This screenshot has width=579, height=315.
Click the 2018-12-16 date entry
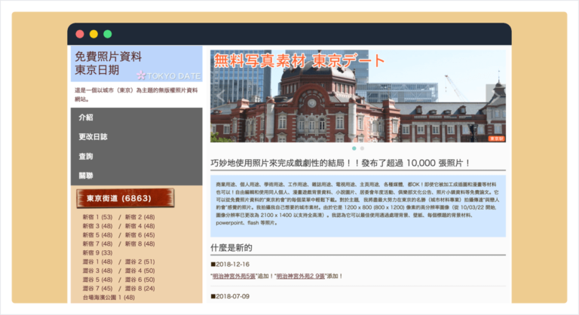click(x=230, y=265)
